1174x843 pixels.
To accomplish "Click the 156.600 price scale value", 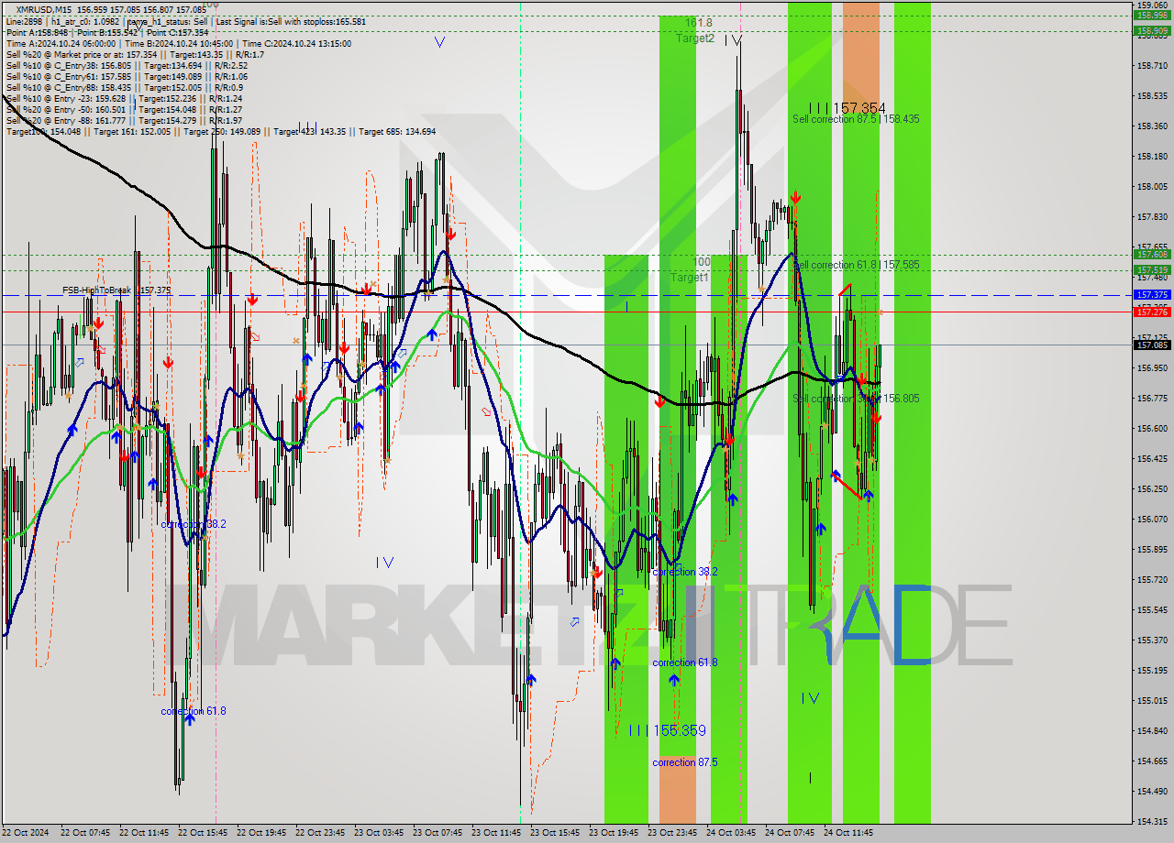I will 1152,428.
